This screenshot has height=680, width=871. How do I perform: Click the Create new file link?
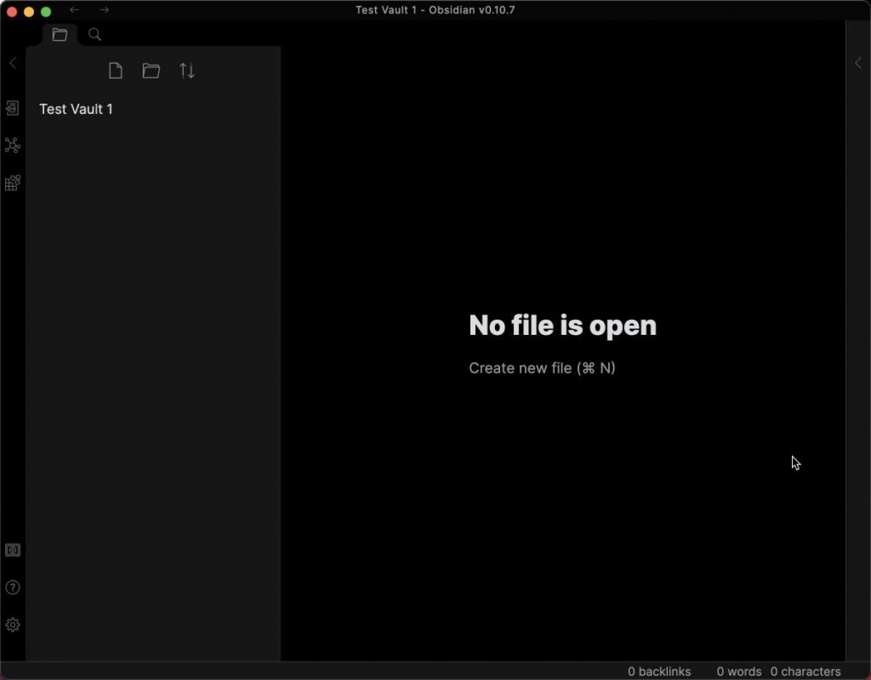pyautogui.click(x=542, y=368)
